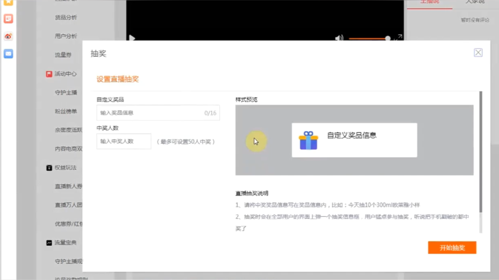The image size is (499, 280).
Task: Click the 自定义奖品信息 preview card text
Action: coord(351,135)
